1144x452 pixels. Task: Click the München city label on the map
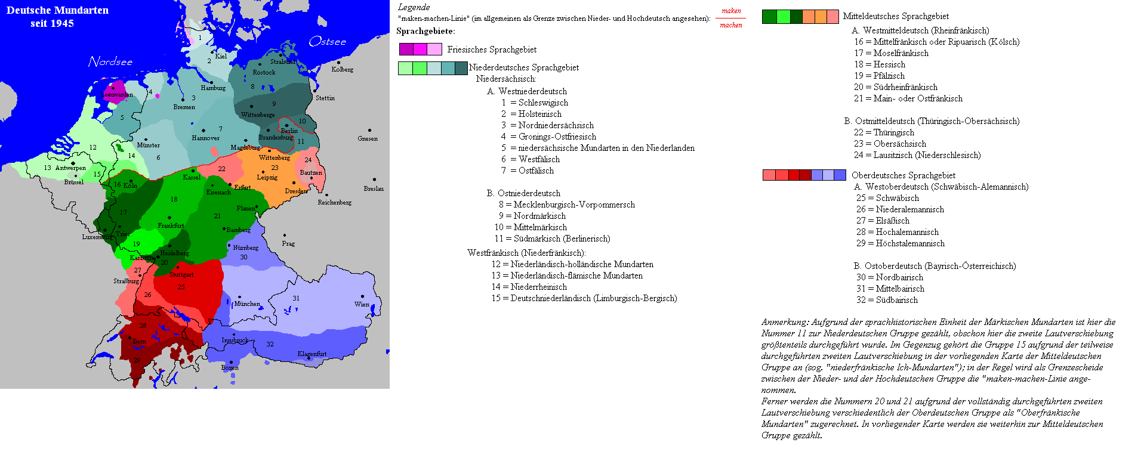[x=247, y=304]
